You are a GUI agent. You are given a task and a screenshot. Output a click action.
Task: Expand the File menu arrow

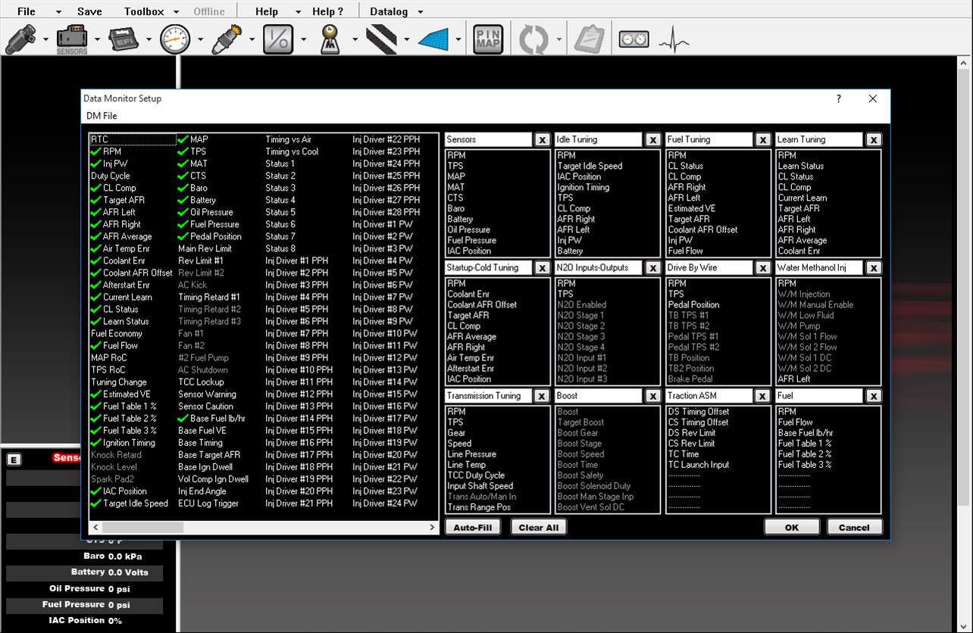[x=58, y=12]
